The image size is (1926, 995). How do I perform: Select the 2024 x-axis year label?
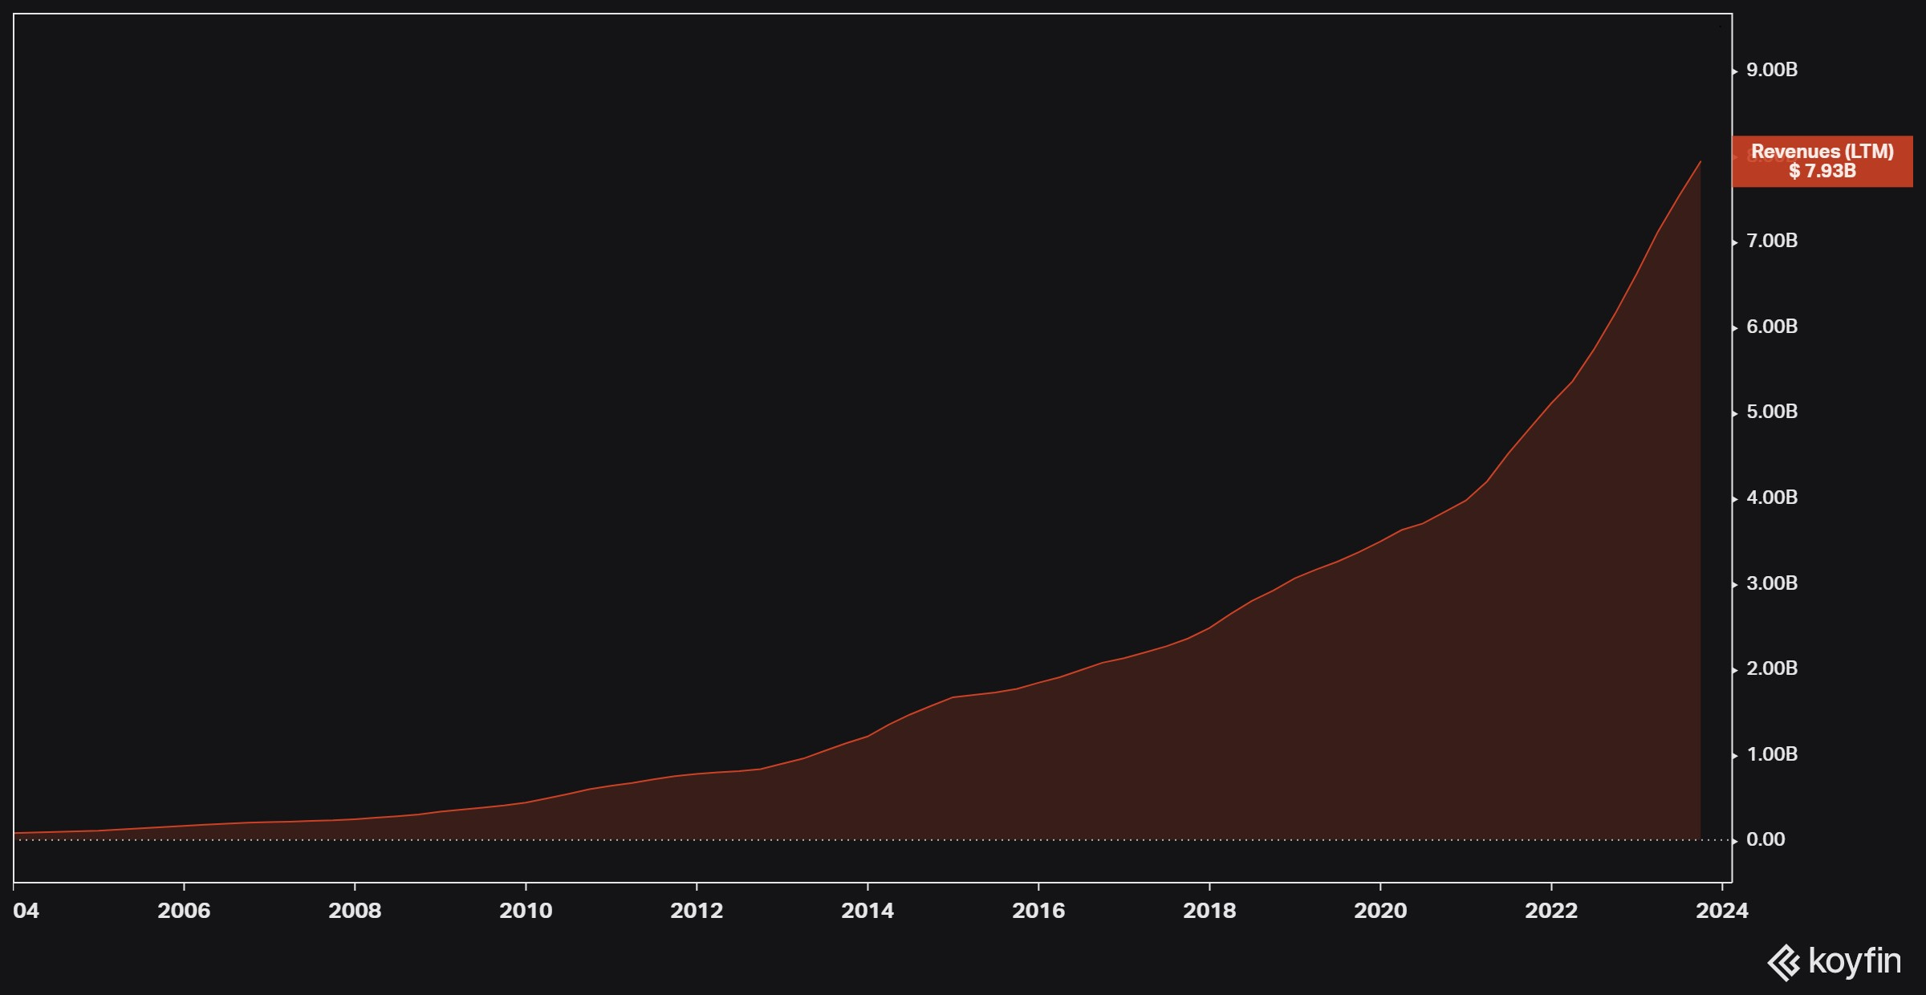[x=1722, y=911]
